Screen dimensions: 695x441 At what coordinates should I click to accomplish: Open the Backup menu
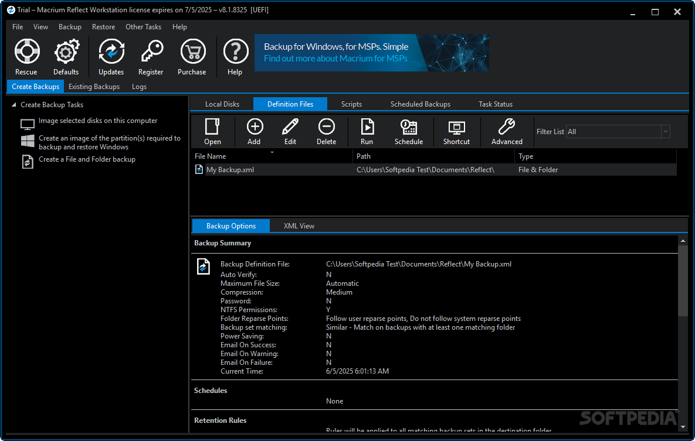pyautogui.click(x=70, y=26)
